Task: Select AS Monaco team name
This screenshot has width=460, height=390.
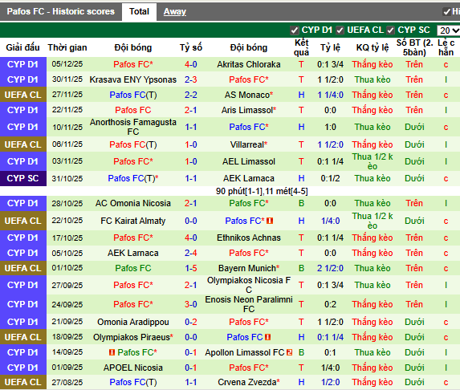Action: 247,95
